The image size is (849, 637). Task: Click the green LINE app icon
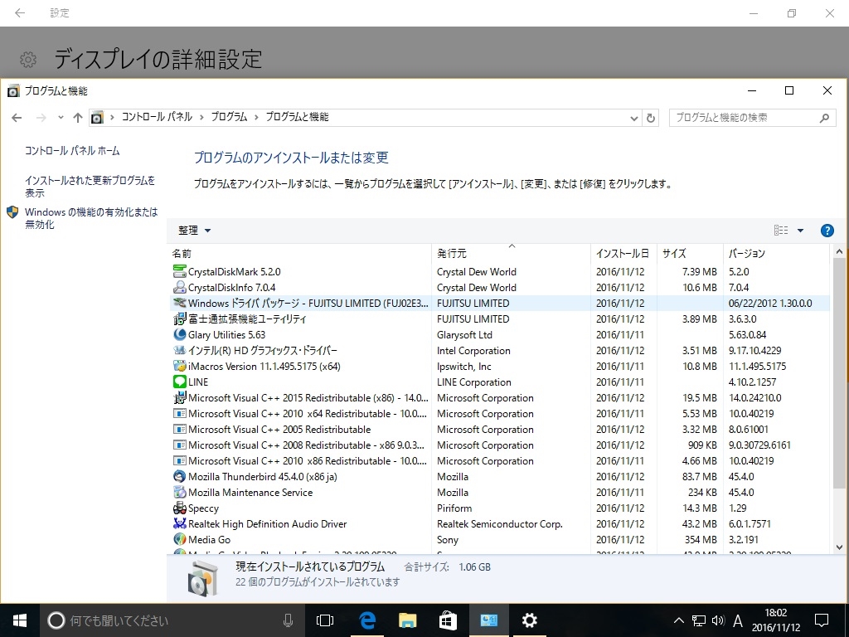coord(179,382)
